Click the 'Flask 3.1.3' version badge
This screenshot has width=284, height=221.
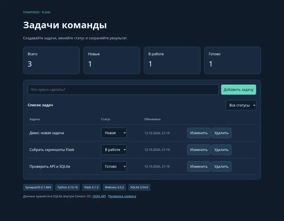click(x=91, y=187)
